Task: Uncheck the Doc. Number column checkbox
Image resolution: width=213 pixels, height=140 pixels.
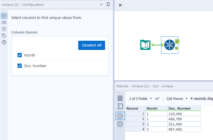Action: click(20, 66)
